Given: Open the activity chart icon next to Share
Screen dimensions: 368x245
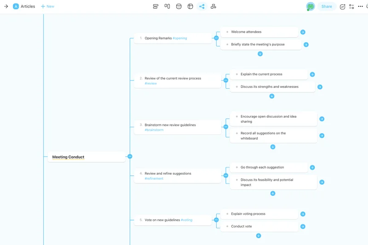Looking at the screenshot, I should pyautogui.click(x=342, y=6).
